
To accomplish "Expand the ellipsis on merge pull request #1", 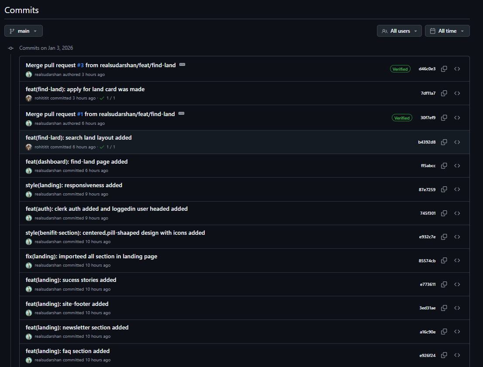I will (182, 113).
